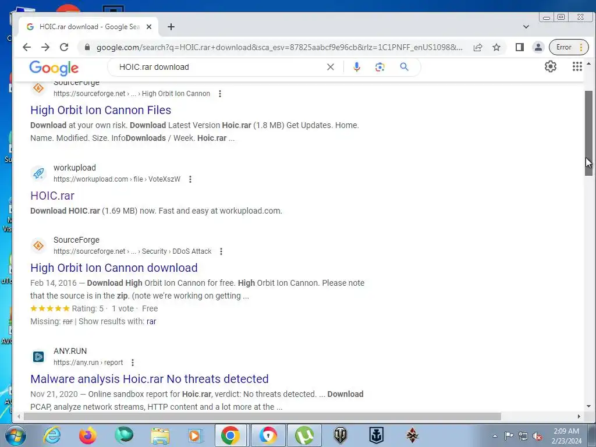Click the horizontal scrollbar thumb
596x447 pixels.
coord(262,417)
